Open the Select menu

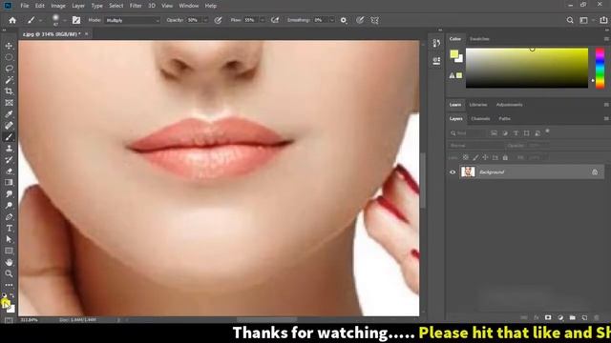[x=116, y=6]
